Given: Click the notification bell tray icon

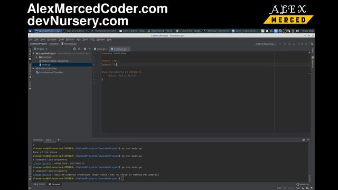Looking at the screenshot, I should (x=267, y=31).
